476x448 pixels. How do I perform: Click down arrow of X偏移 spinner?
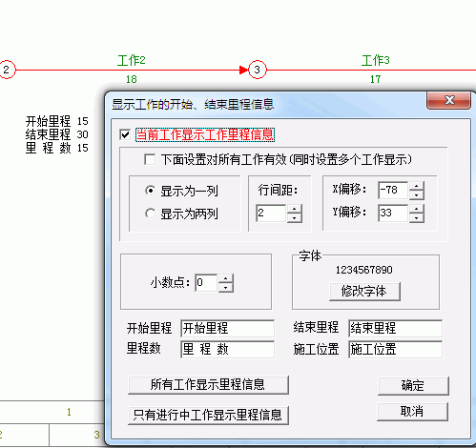417,194
